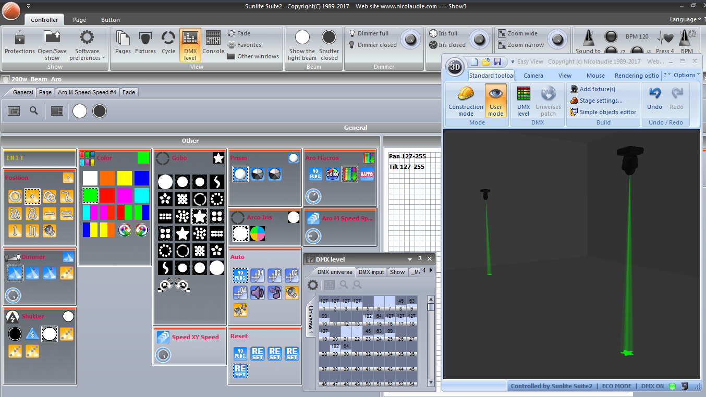Click NO FUNC. in the Reset panel
Viewport: 706px width, 397px height.
[240, 354]
